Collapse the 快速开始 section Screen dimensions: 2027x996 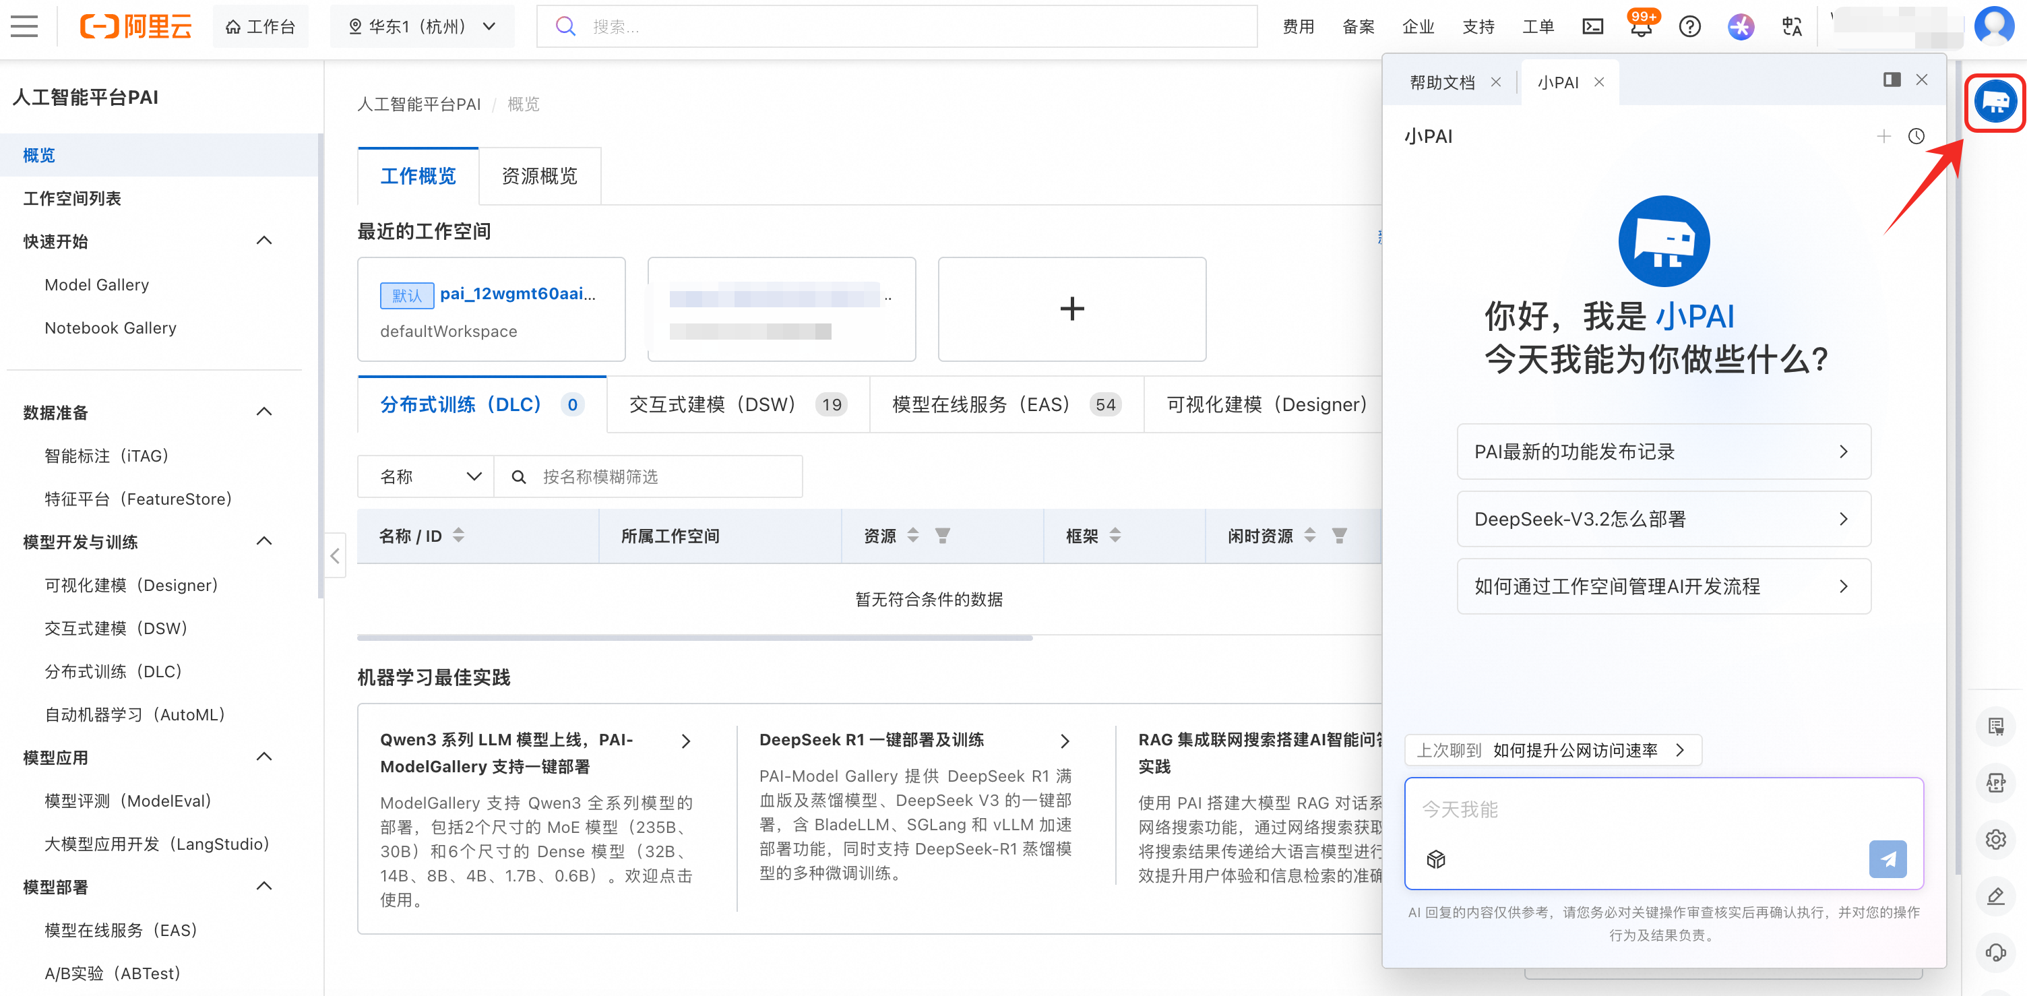click(x=264, y=241)
